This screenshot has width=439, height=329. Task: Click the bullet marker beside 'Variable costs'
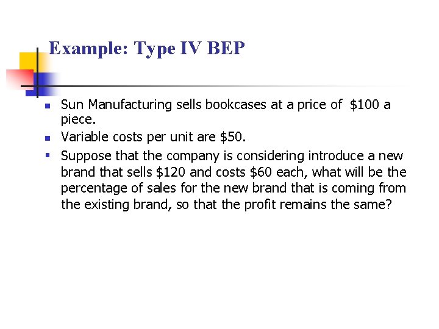click(48, 138)
